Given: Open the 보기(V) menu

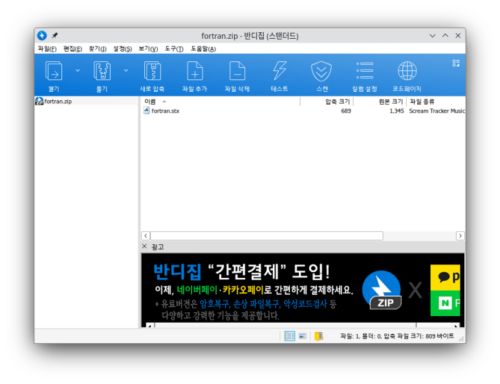Looking at the screenshot, I should [148, 48].
